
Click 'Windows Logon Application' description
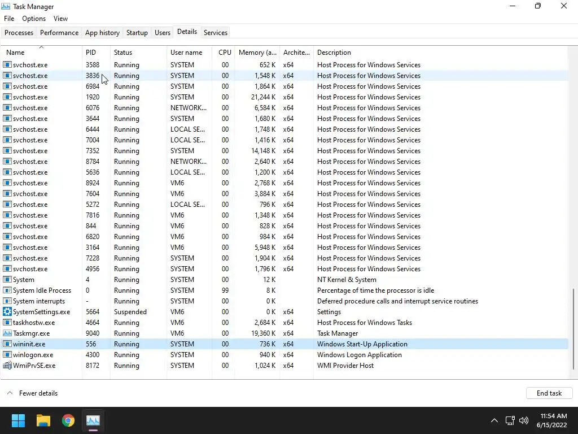[360, 355]
